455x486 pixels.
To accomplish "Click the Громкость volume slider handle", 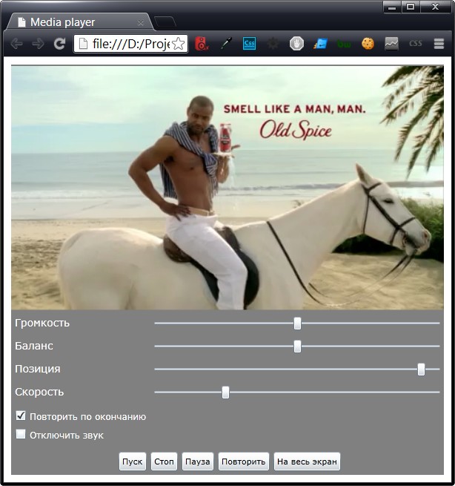I will (297, 324).
